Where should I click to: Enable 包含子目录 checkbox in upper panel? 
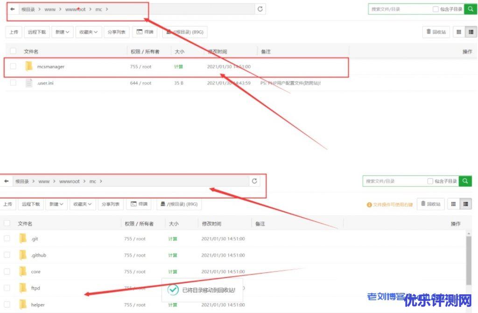pos(436,9)
